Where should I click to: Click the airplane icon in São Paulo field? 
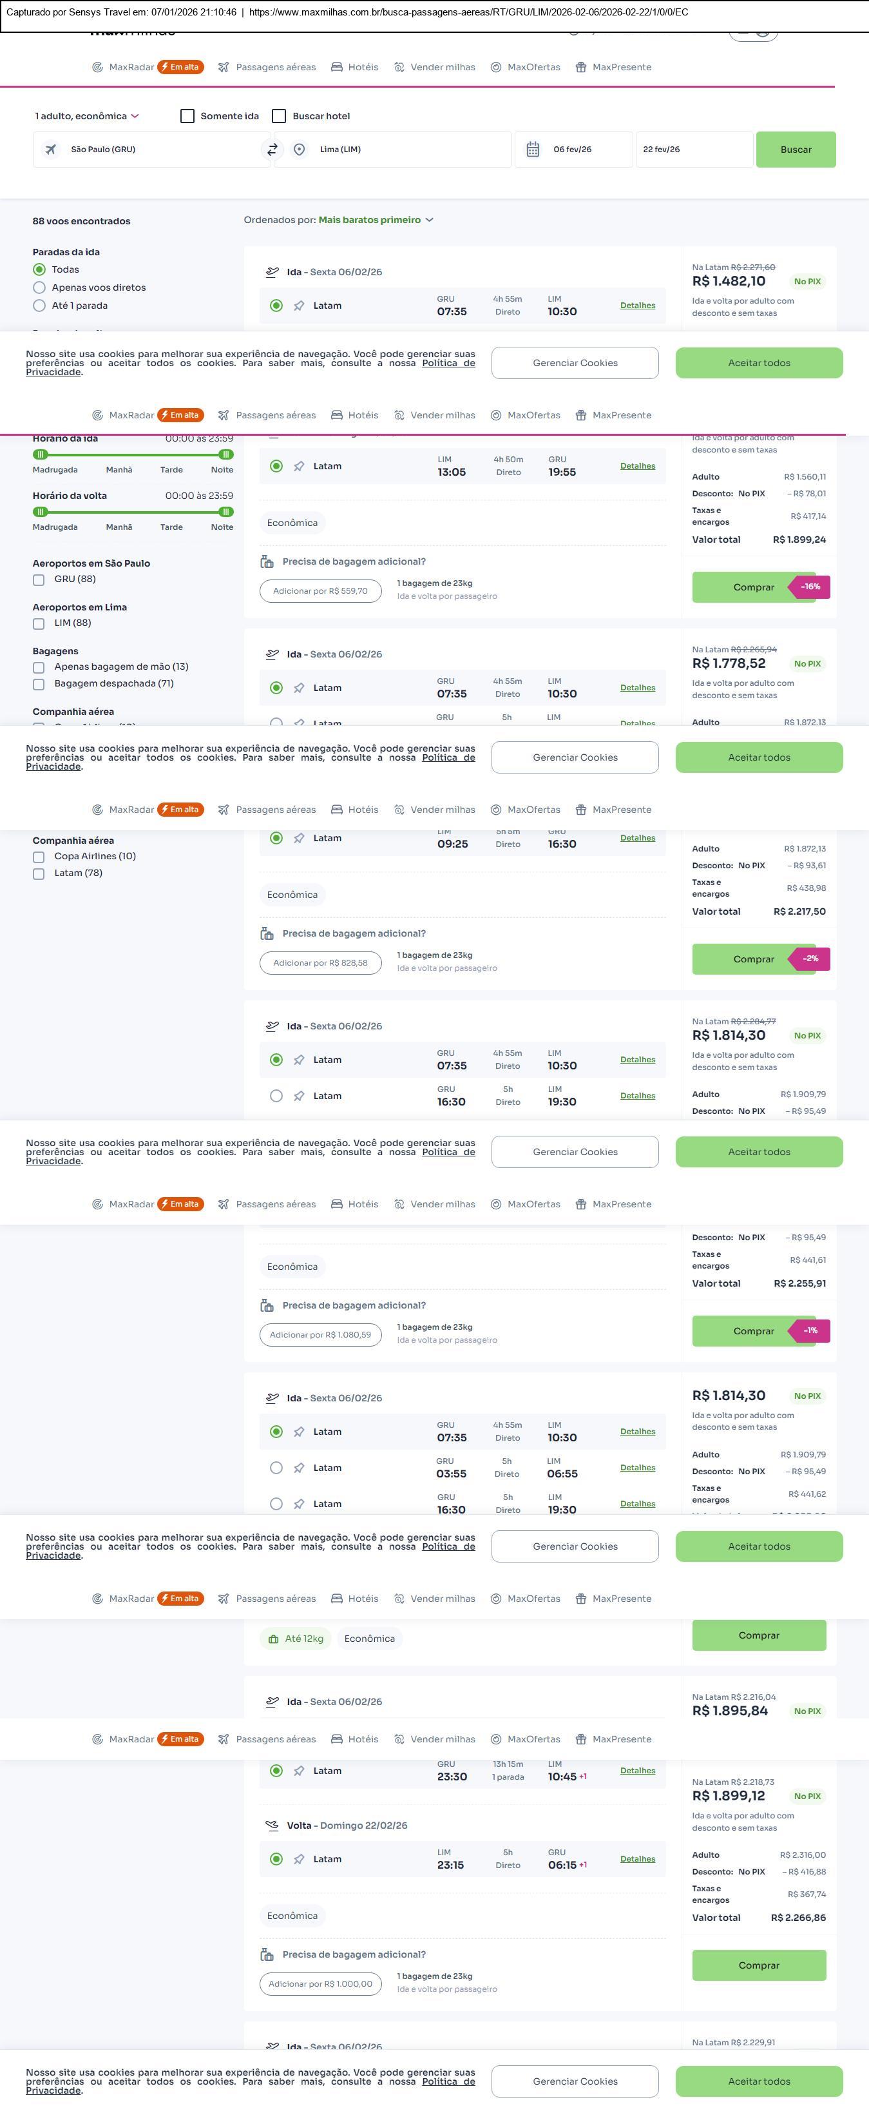(x=52, y=150)
